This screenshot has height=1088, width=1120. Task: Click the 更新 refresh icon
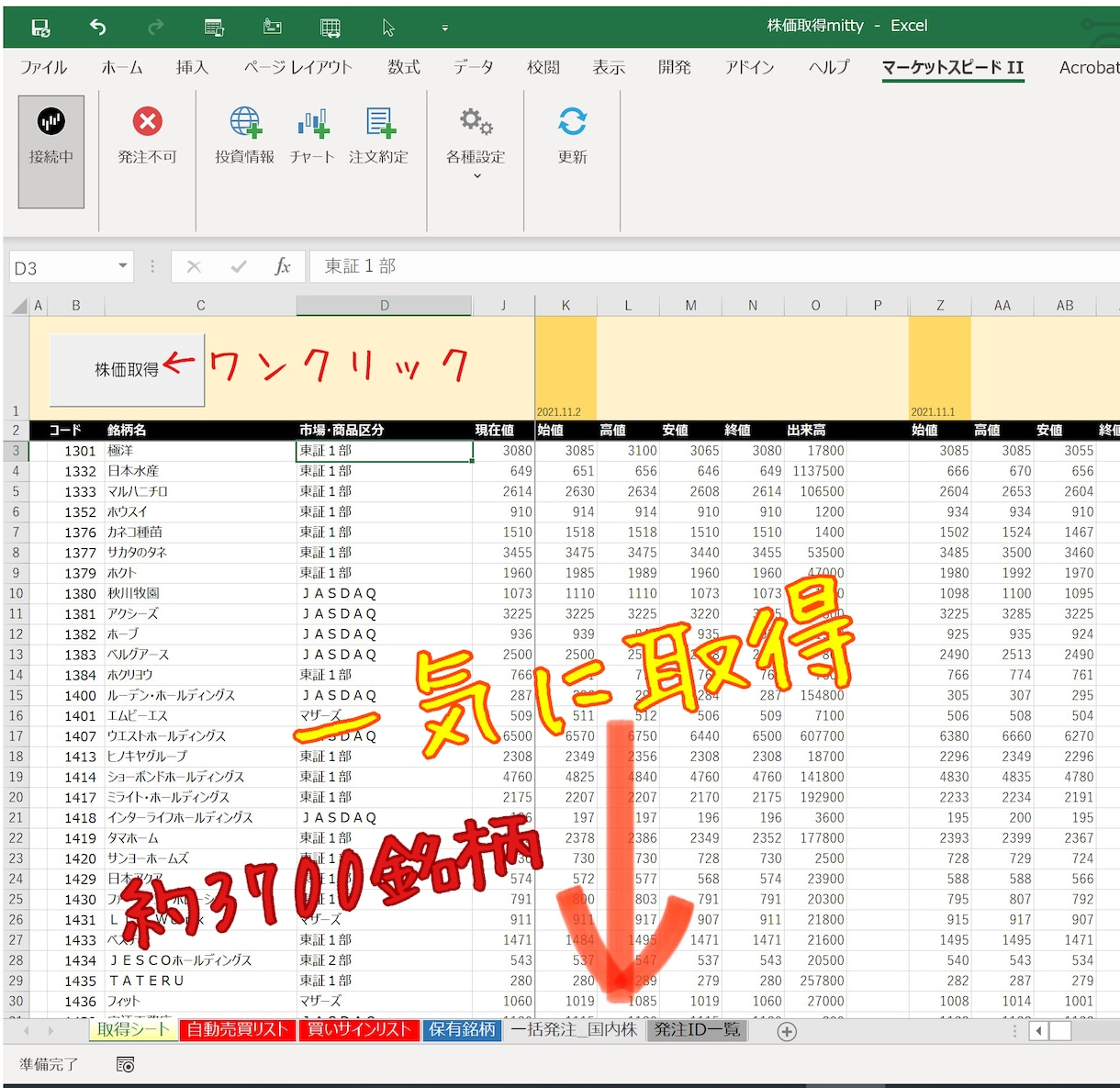pos(572,121)
